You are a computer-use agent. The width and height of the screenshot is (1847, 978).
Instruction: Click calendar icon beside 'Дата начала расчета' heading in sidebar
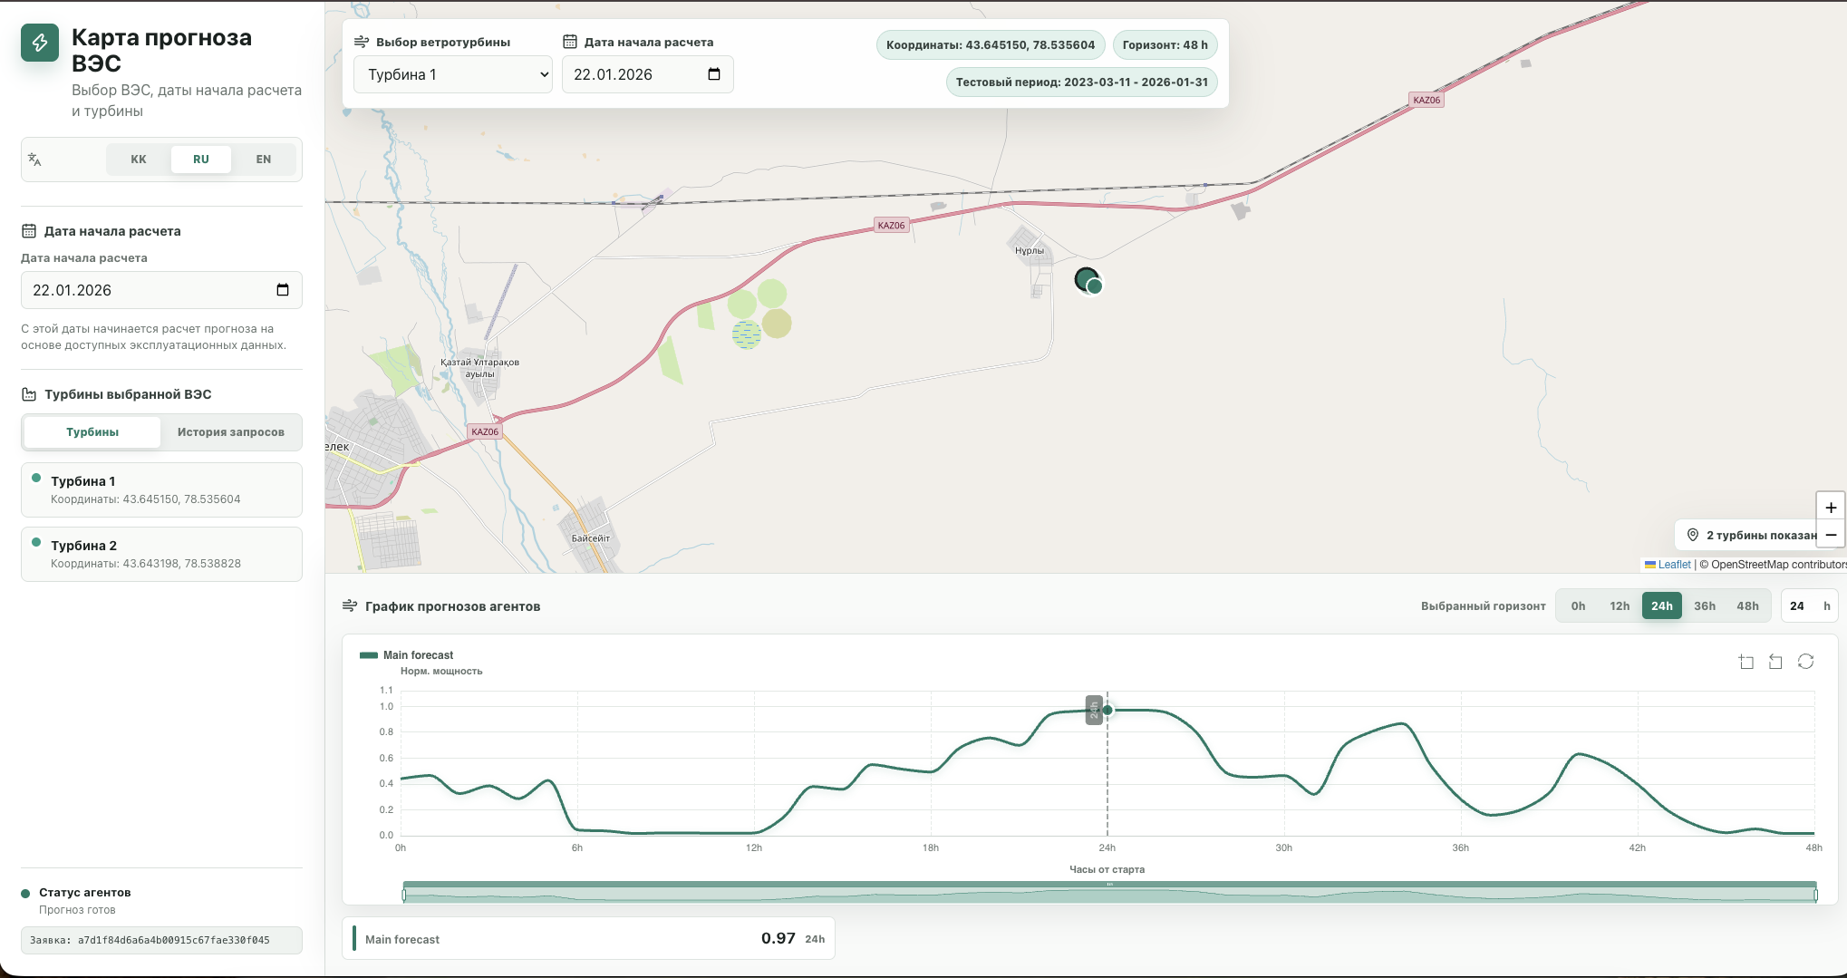coord(29,231)
